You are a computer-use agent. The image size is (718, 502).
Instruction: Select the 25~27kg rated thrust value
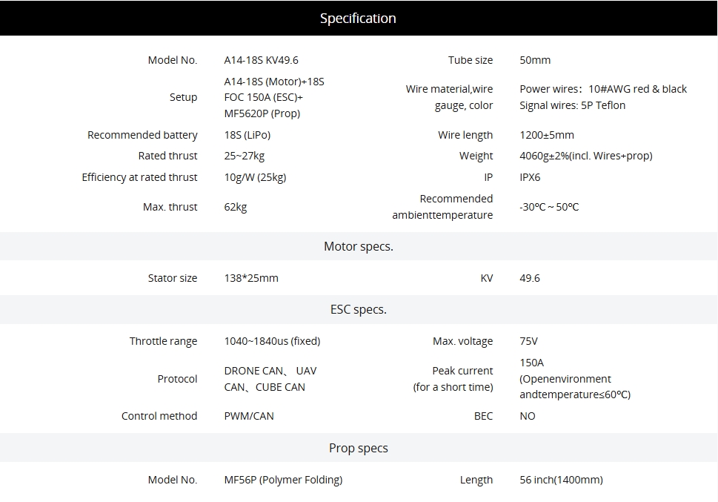(244, 156)
